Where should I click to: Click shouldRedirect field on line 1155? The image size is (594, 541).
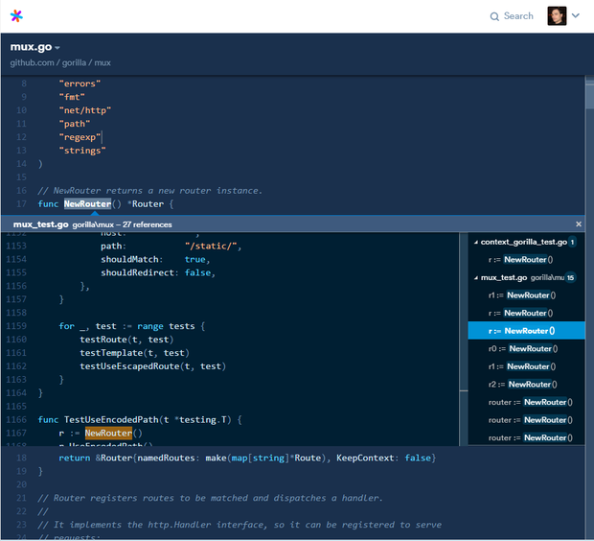click(x=137, y=272)
